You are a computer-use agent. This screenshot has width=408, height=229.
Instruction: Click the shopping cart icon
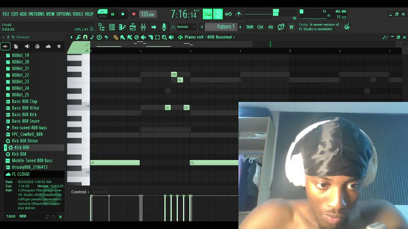click(x=291, y=27)
